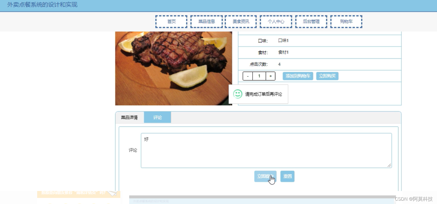Viewport: 437px width, 204px height.
Task: Click the 口味: label
Action: [x=263, y=41]
